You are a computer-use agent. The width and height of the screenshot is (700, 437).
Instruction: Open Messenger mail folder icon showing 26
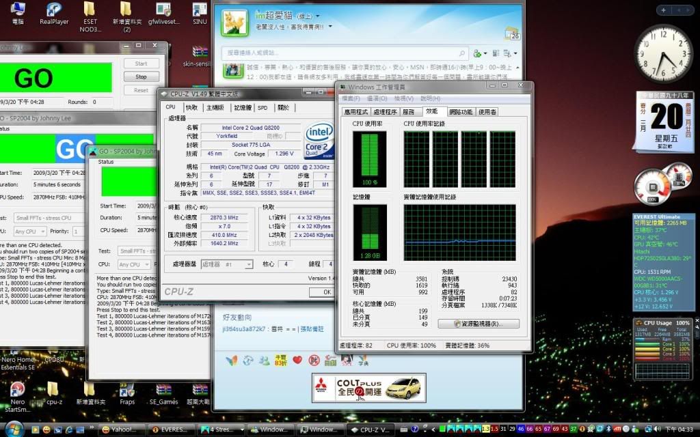point(511,33)
